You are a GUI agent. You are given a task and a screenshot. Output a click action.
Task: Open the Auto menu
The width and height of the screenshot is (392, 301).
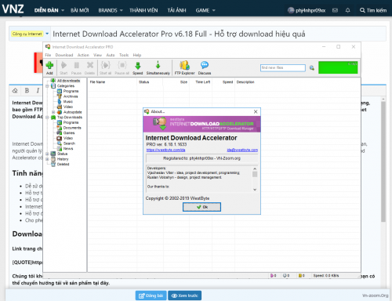(x=111, y=55)
